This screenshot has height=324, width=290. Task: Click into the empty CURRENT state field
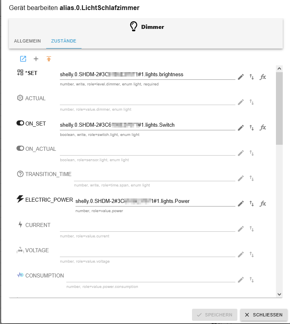point(147,226)
